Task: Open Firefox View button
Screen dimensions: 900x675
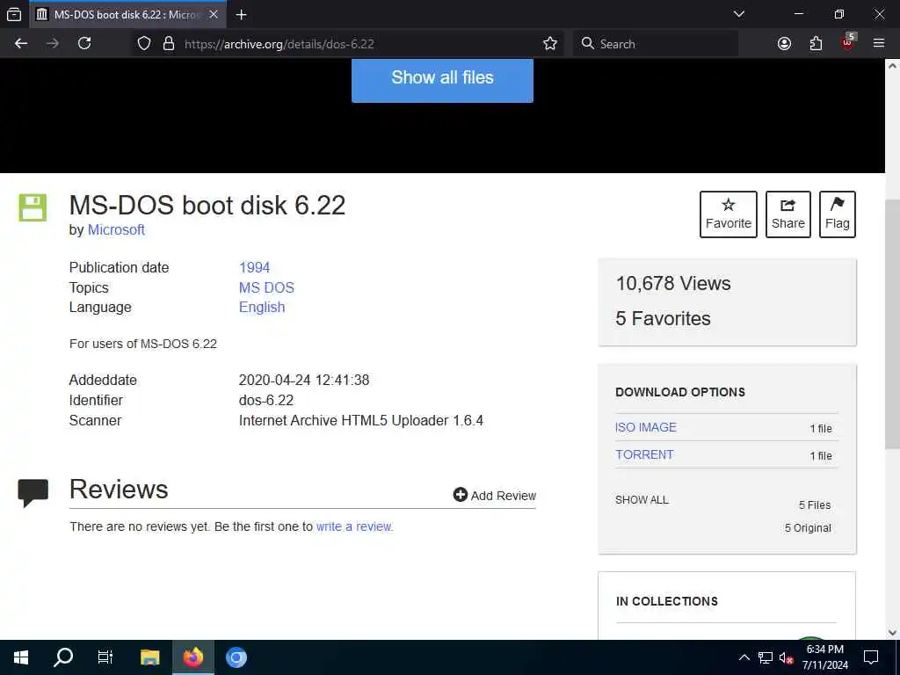Action: tap(14, 15)
